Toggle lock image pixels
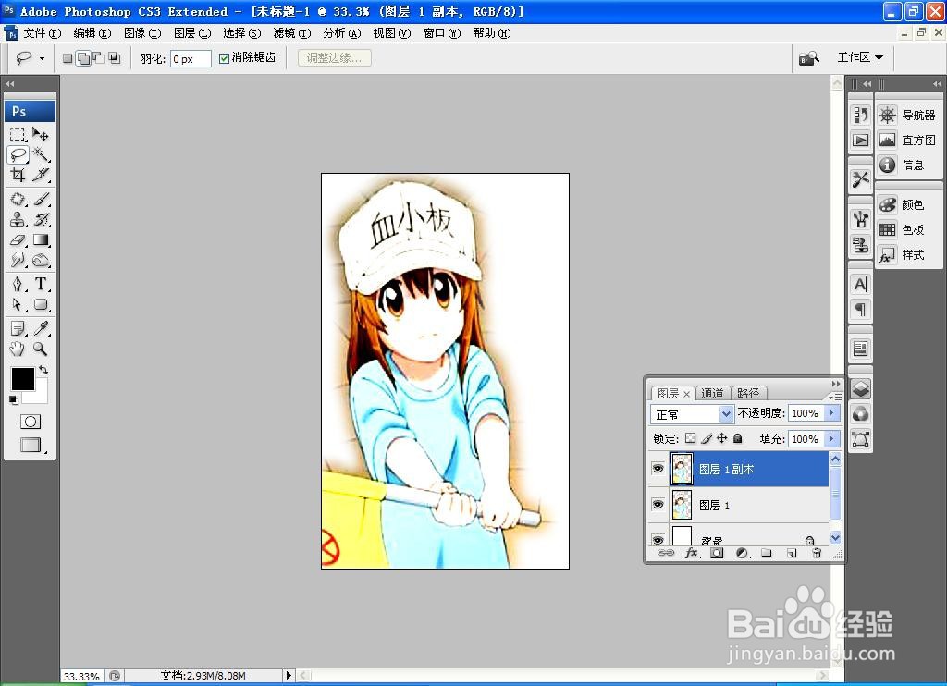The image size is (947, 686). coord(707,438)
